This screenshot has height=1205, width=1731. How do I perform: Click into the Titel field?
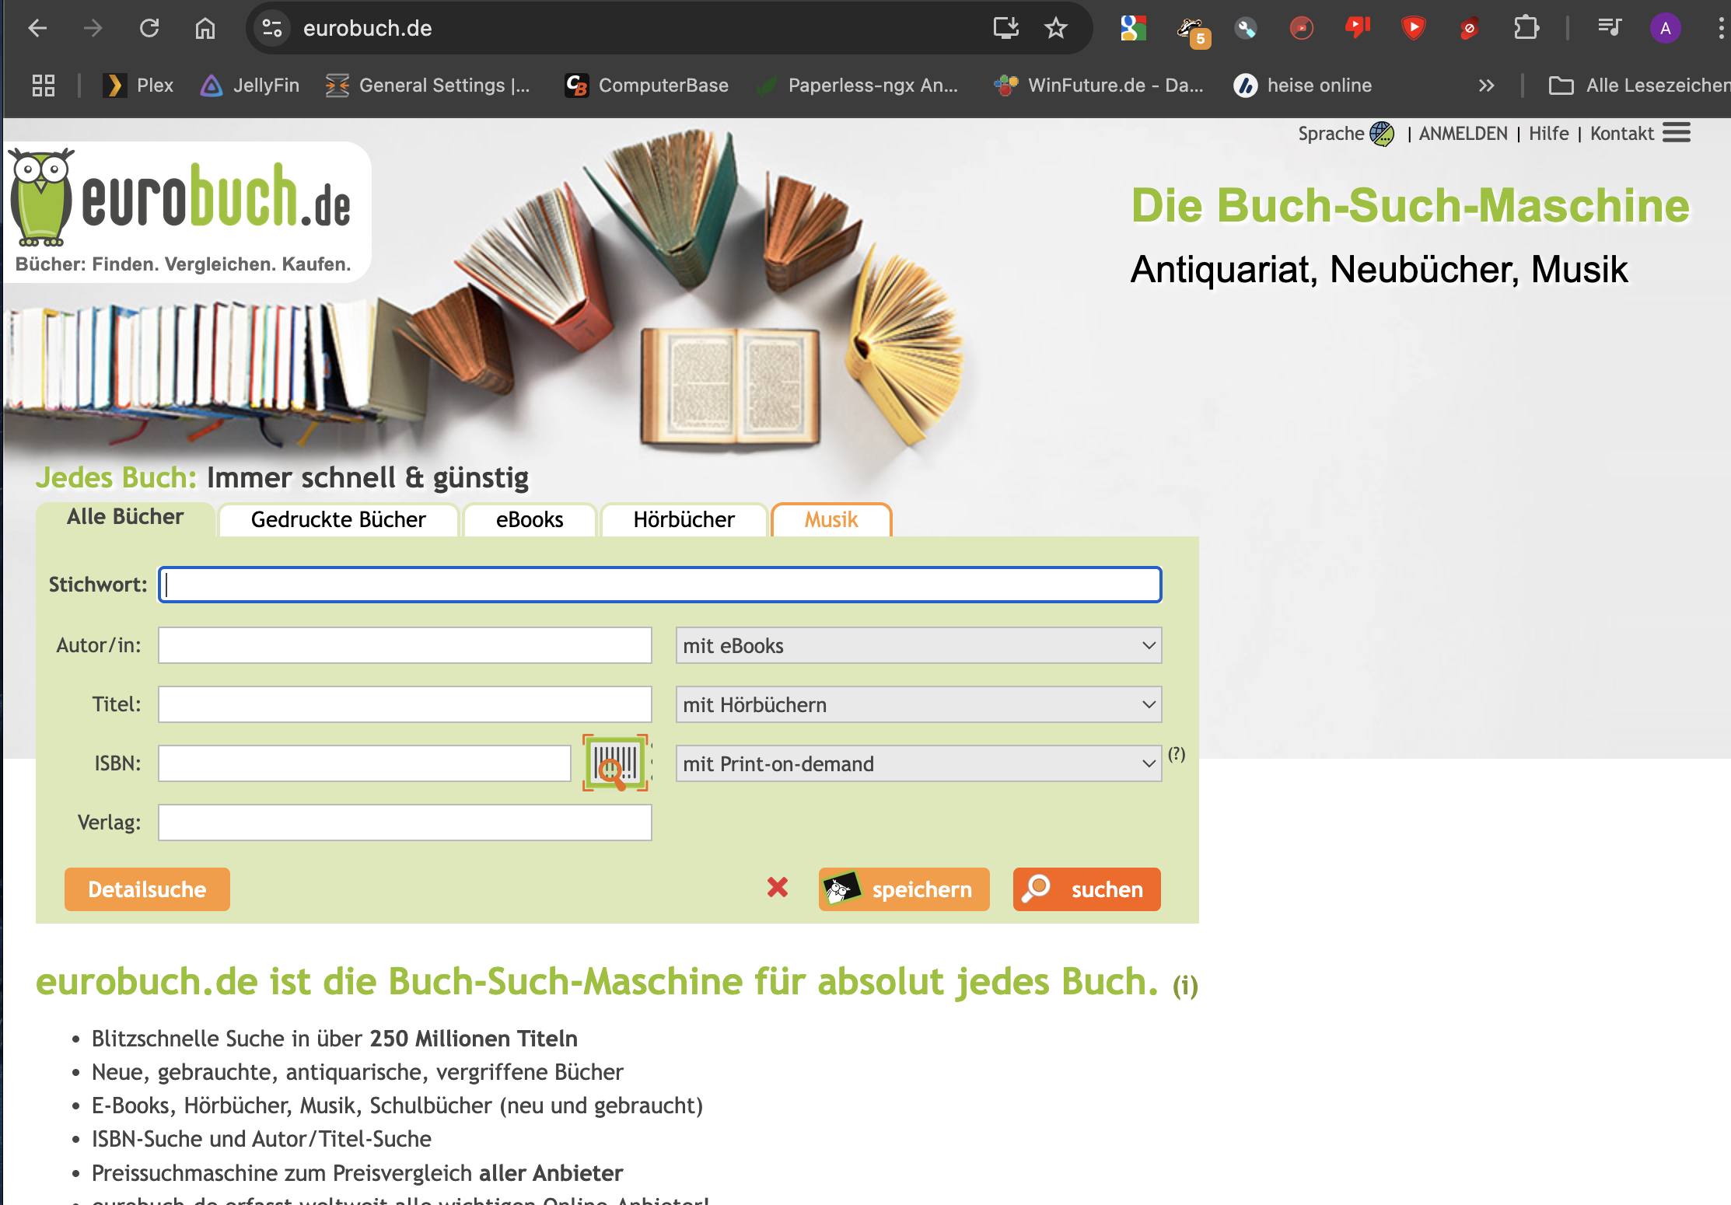pos(404,704)
